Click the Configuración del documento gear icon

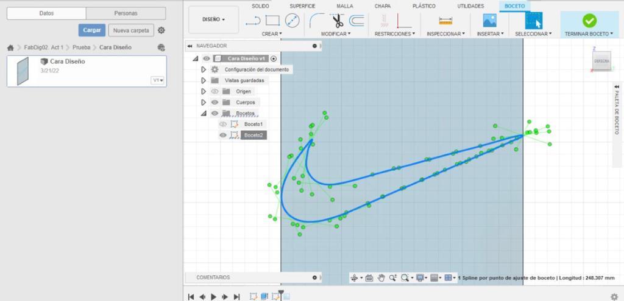click(215, 69)
